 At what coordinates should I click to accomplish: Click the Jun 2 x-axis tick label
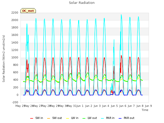[89, 106]
